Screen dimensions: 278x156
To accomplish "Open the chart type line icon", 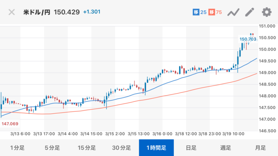I will click(x=233, y=12).
